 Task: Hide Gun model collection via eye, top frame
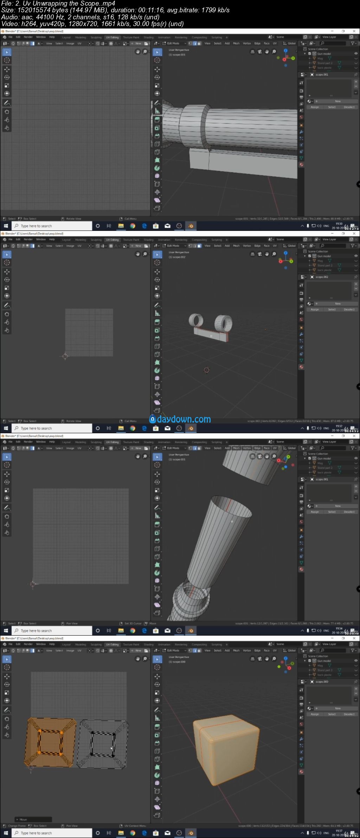356,53
